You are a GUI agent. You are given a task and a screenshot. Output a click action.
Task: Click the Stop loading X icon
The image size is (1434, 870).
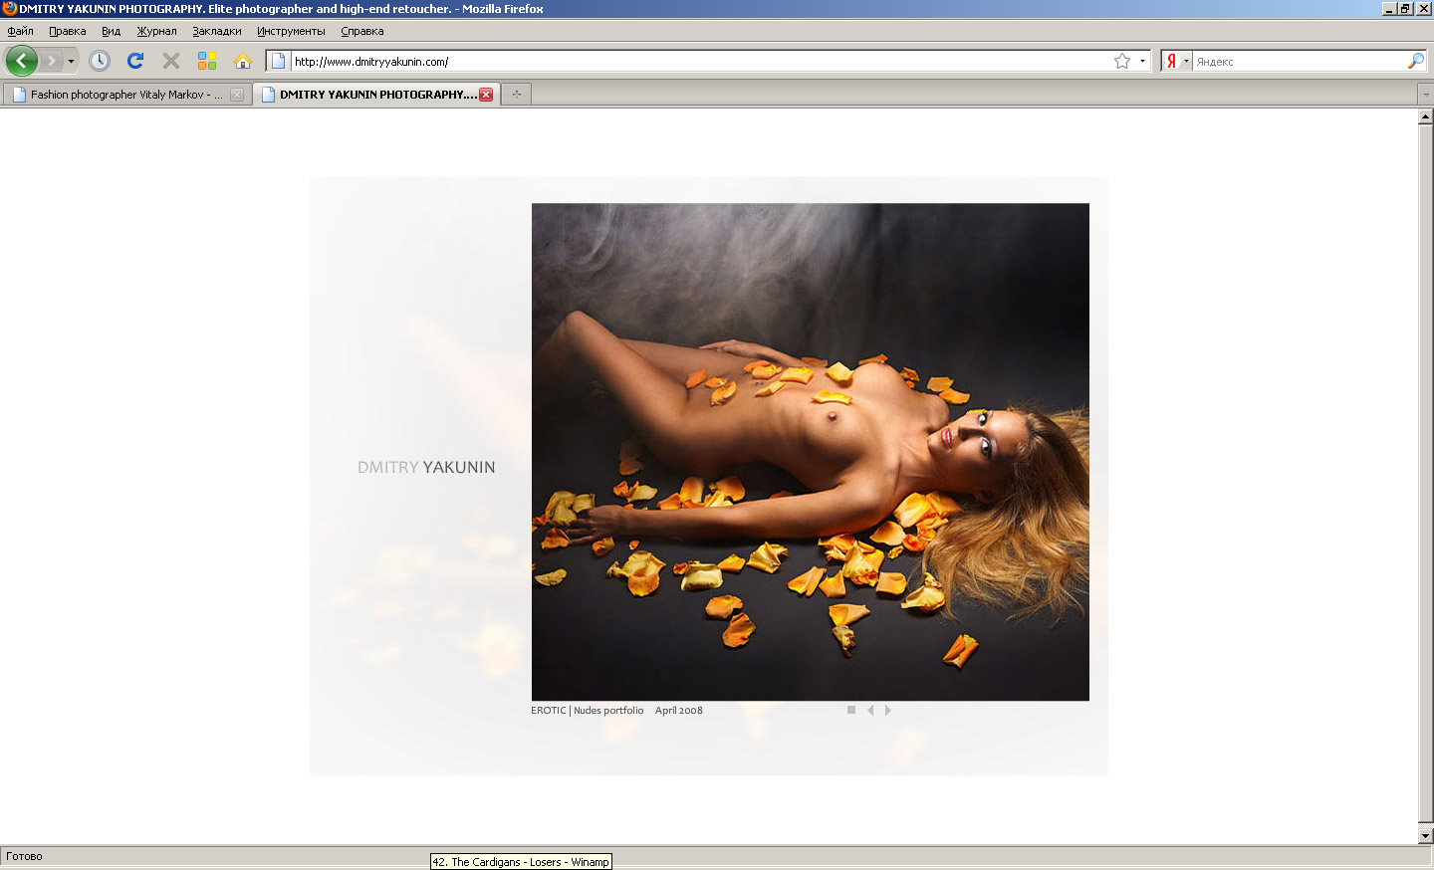pos(171,61)
